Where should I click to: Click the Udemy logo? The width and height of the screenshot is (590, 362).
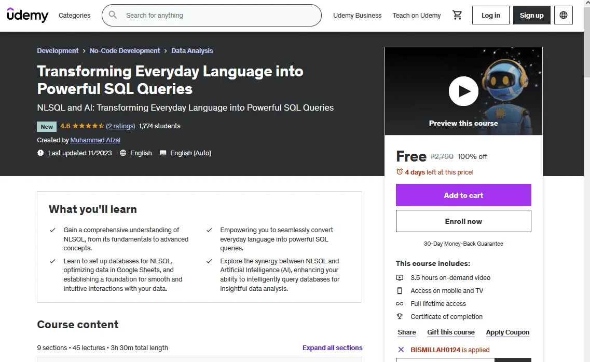28,15
